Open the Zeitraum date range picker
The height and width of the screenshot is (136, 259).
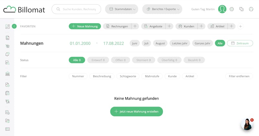[240, 43]
